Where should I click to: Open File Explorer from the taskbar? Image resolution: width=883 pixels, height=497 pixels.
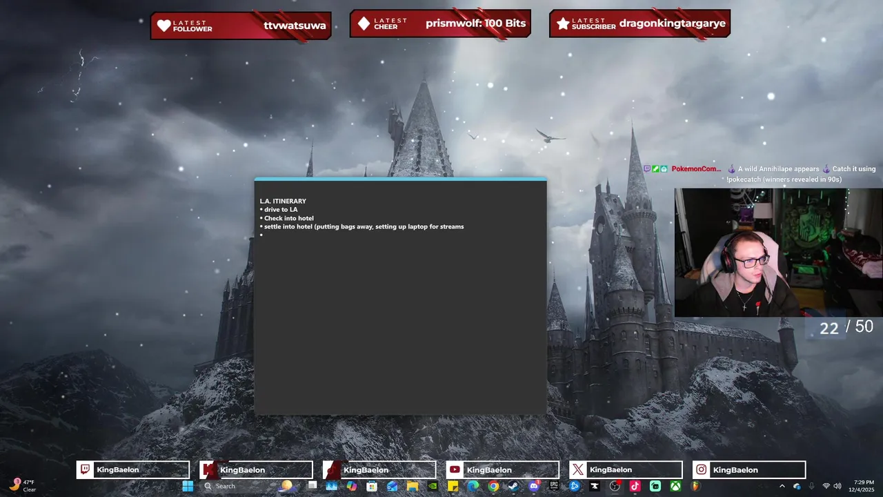pyautogui.click(x=413, y=486)
